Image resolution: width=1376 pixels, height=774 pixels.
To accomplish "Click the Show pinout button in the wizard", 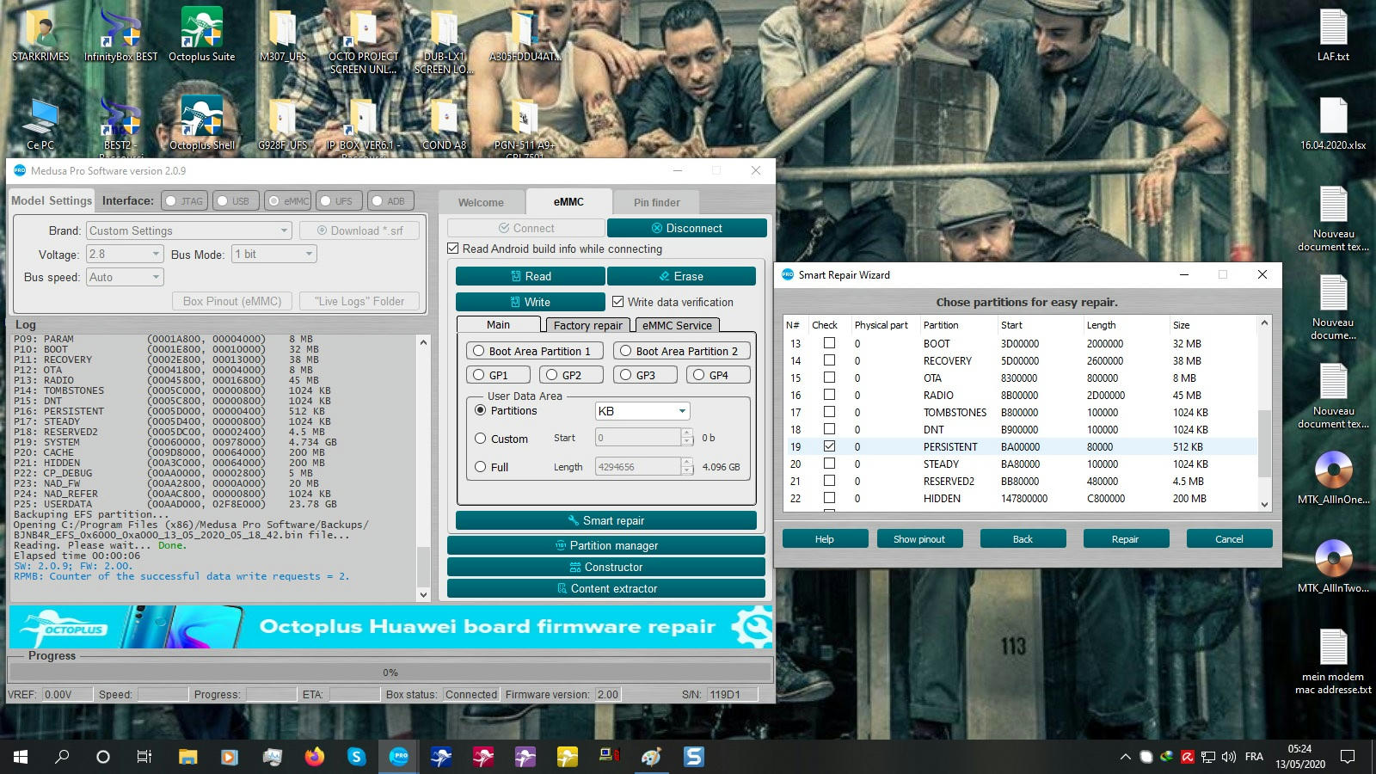I will coord(919,538).
